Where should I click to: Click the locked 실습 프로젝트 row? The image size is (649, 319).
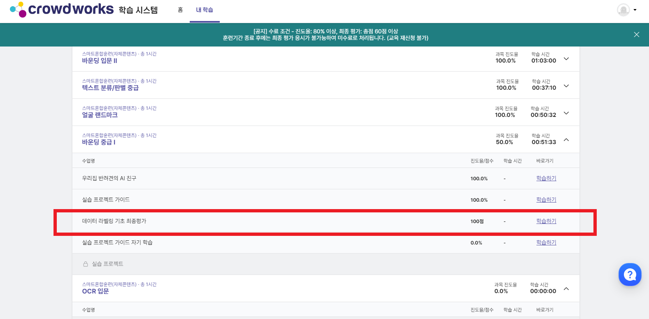[326, 264]
